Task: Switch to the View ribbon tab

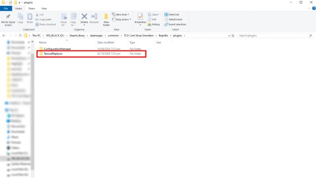Action: point(44,8)
